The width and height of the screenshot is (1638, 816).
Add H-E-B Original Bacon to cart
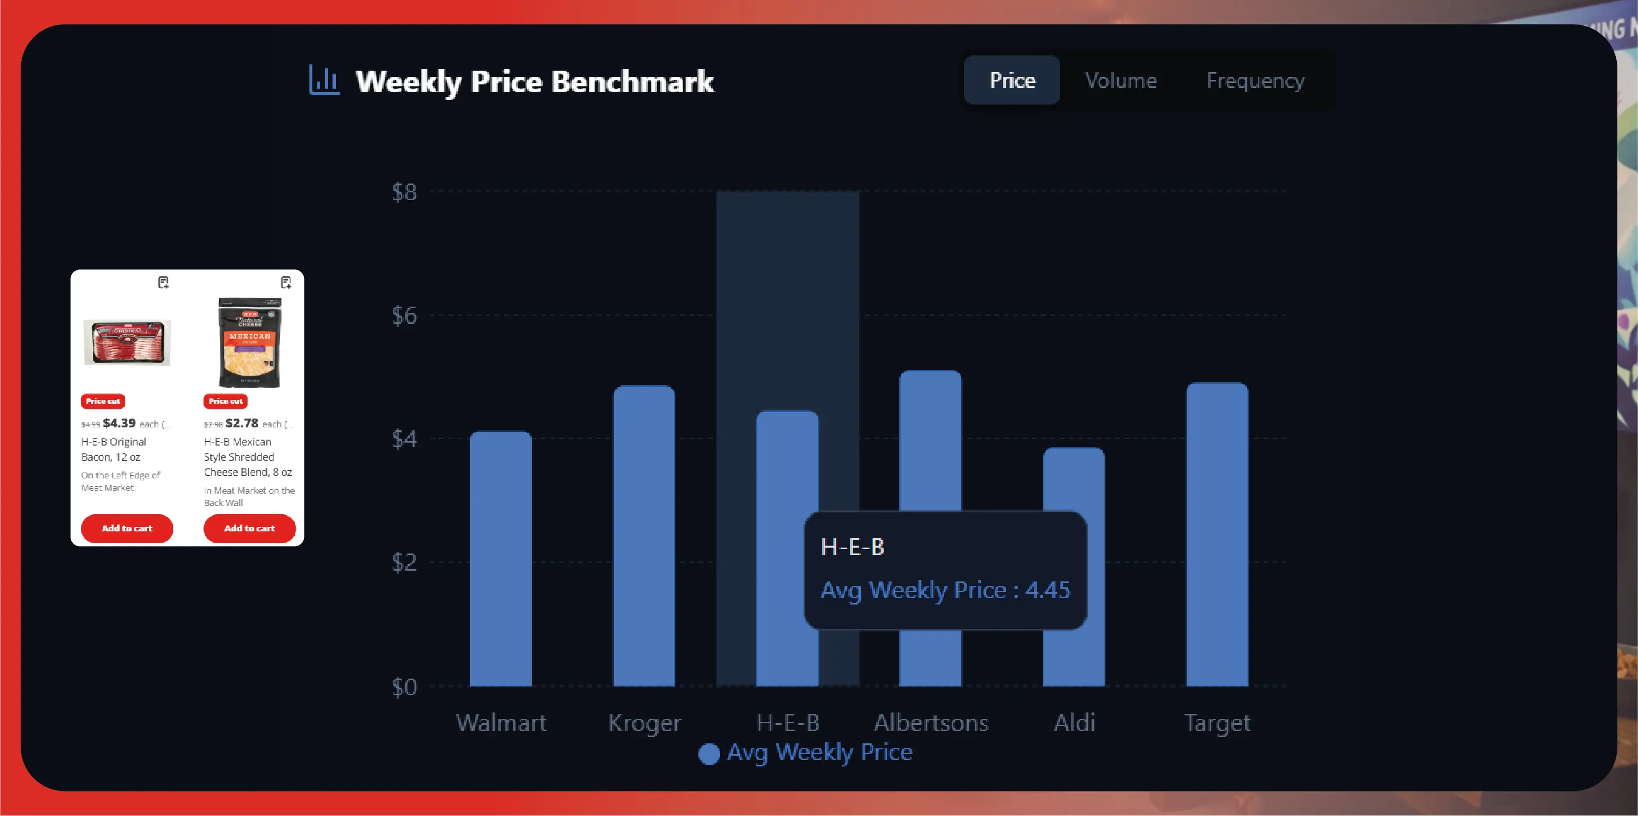point(127,528)
